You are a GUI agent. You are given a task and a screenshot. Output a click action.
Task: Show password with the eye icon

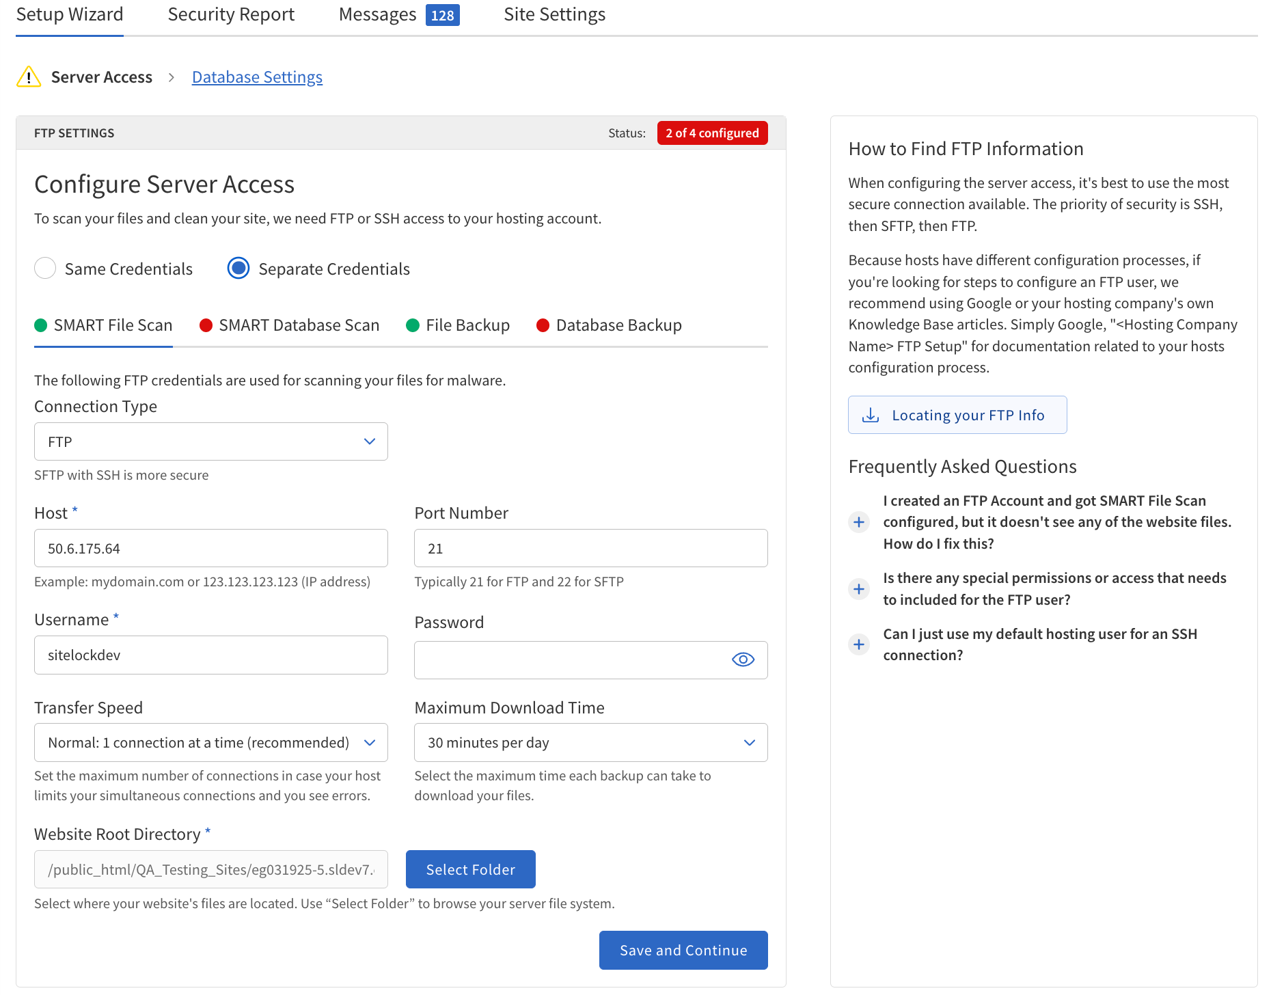pos(743,659)
